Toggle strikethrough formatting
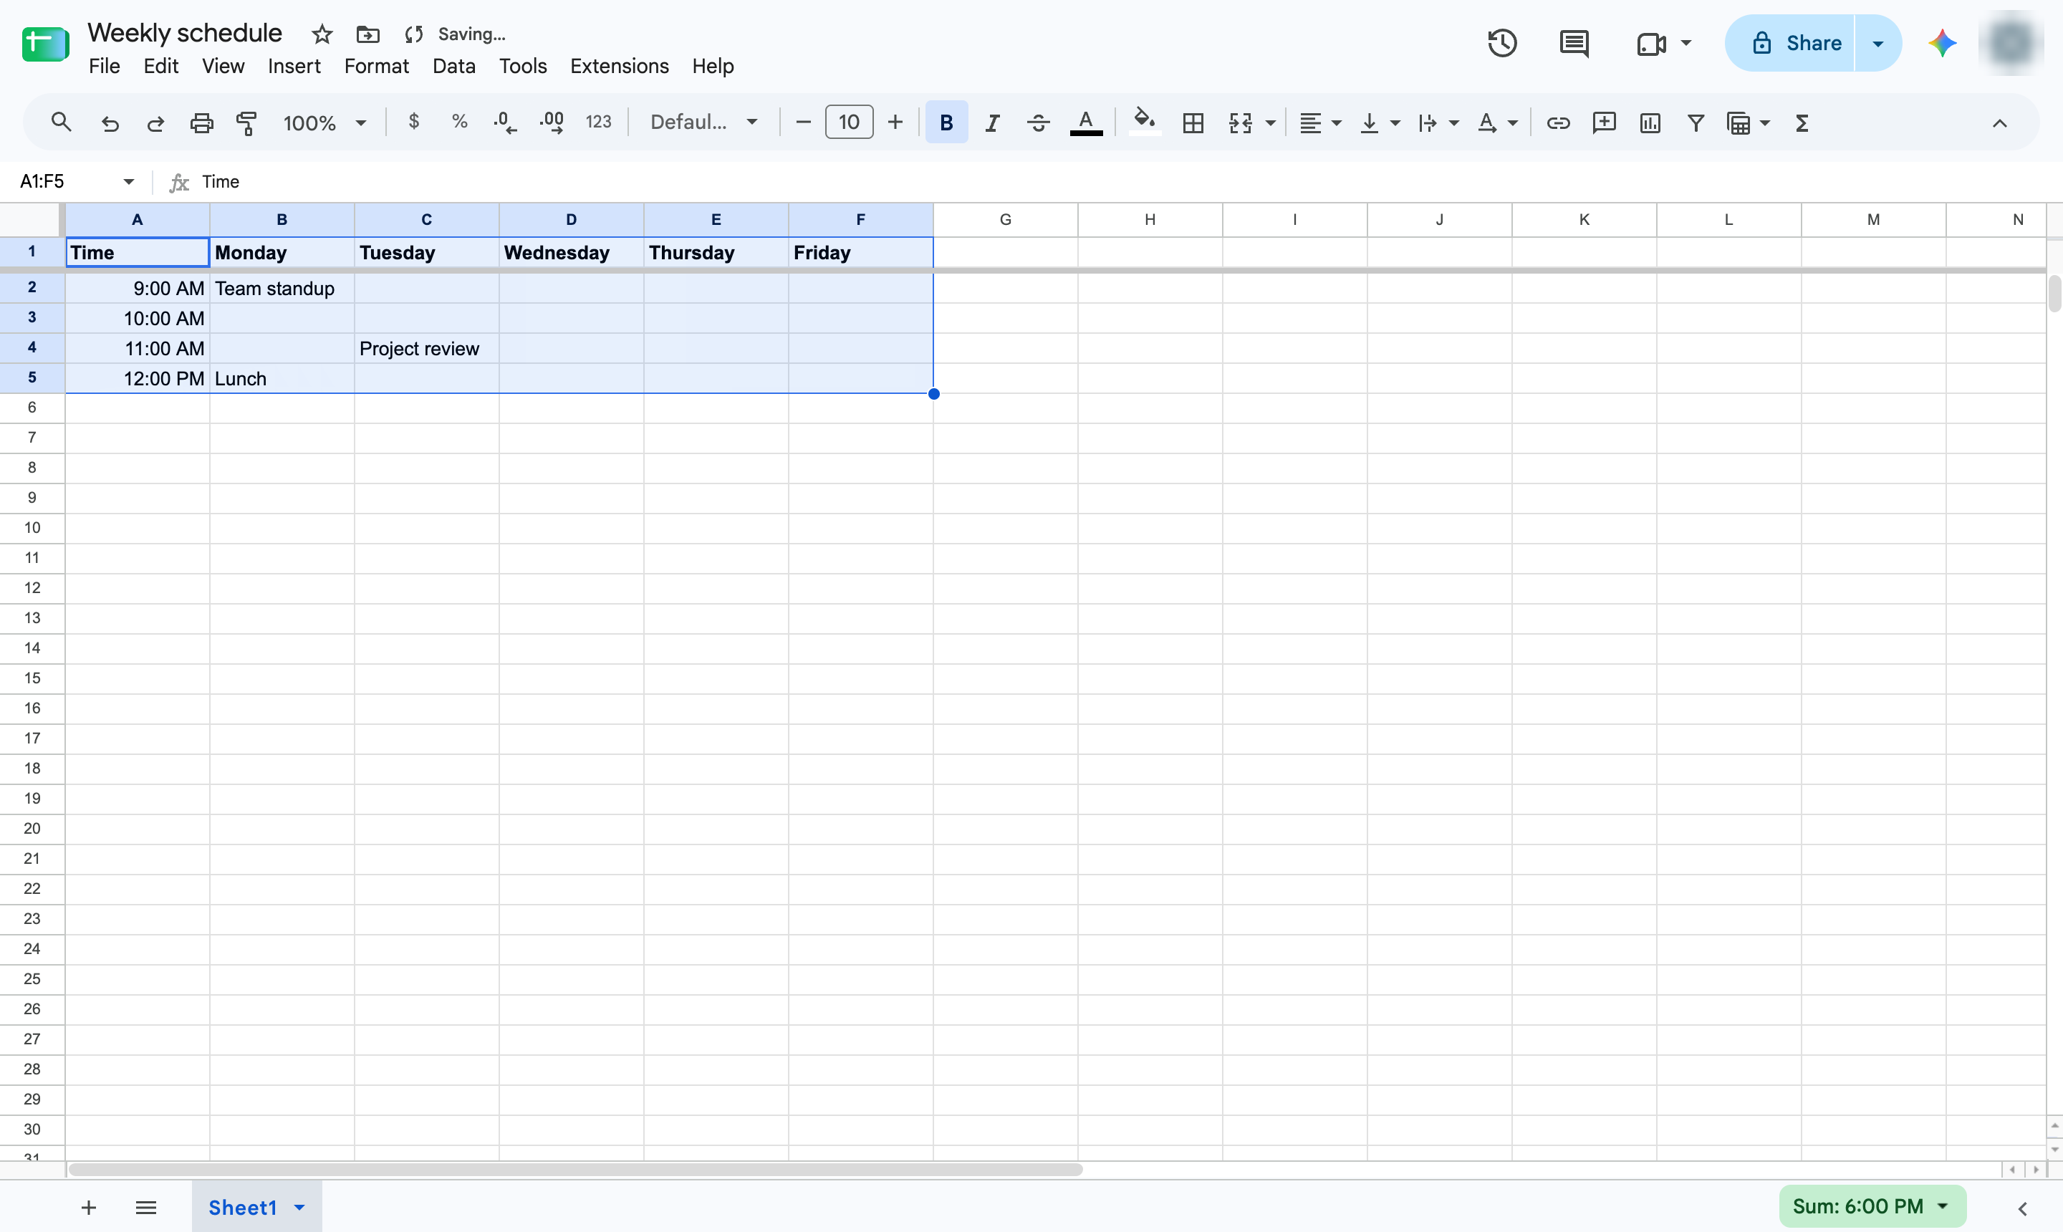Screen dimensions: 2063x1232 click(1038, 123)
